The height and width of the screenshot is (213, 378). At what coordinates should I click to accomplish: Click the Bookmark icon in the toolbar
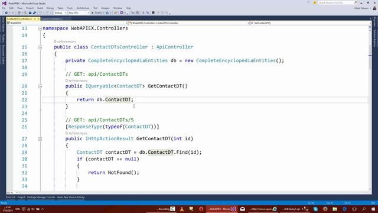153,13
